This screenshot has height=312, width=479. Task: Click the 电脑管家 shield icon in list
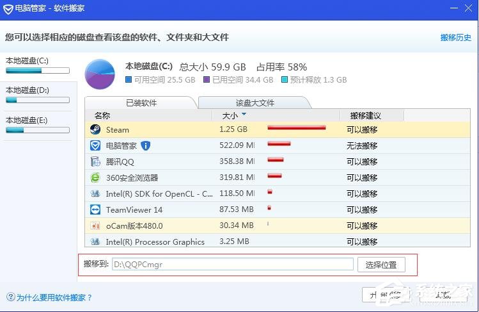click(95, 145)
